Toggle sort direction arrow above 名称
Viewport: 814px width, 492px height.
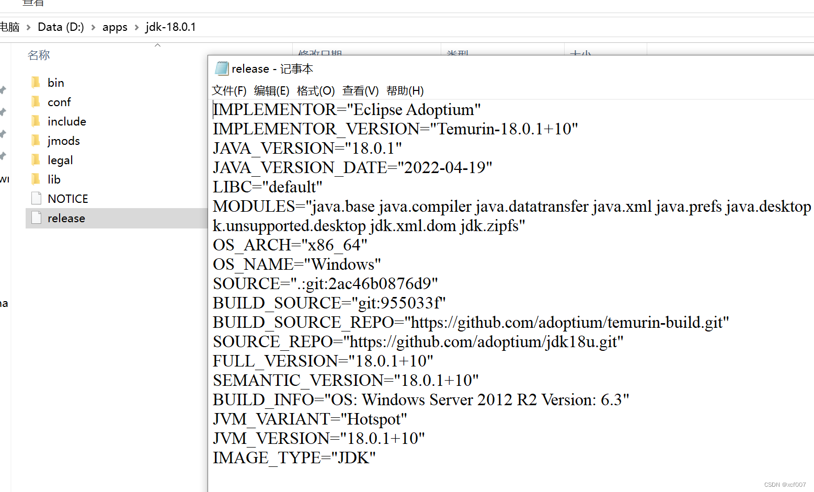click(x=157, y=45)
